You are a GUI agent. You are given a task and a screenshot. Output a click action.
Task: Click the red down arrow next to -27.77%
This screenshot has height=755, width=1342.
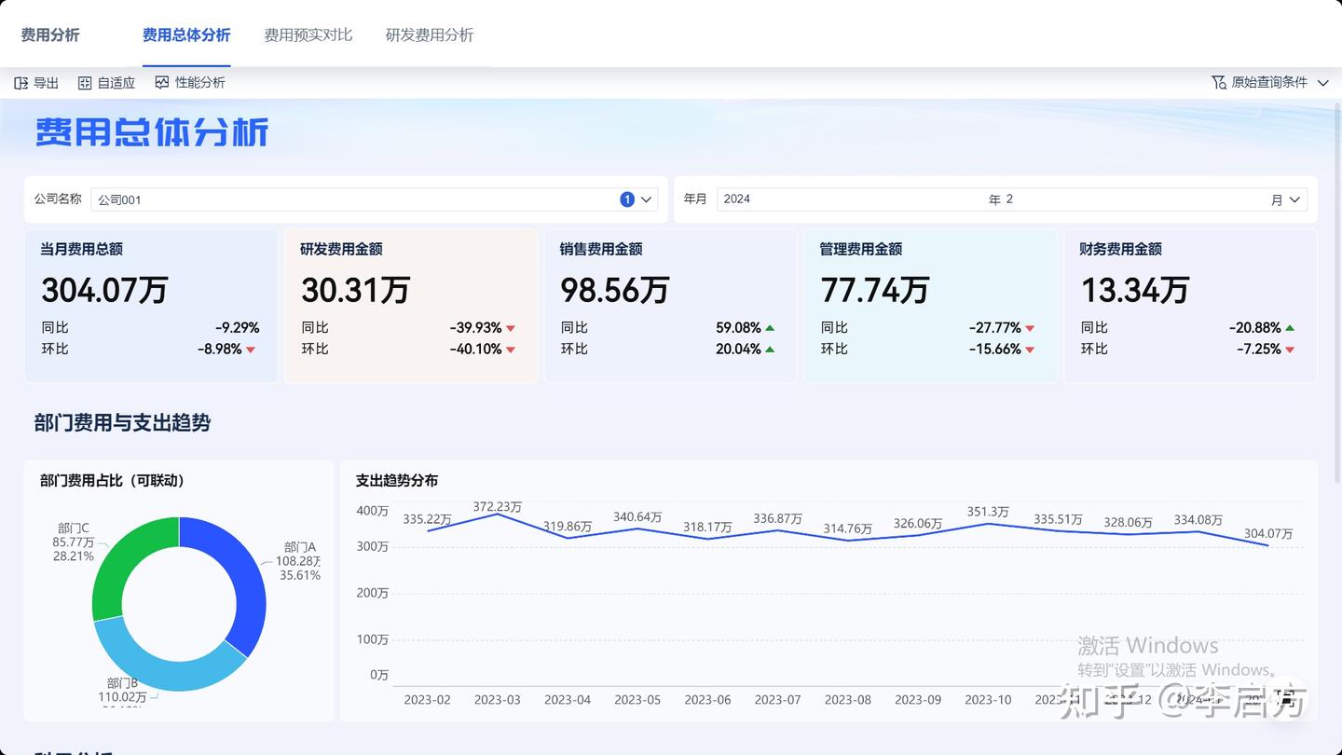pos(1029,327)
